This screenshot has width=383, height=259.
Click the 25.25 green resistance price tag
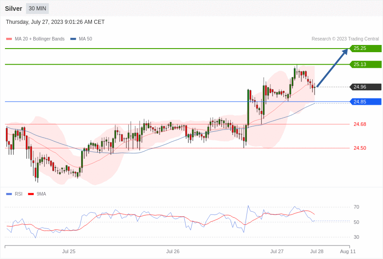coord(366,48)
